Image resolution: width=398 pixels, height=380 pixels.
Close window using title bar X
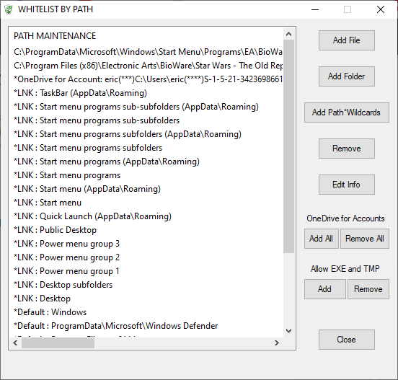tap(381, 9)
